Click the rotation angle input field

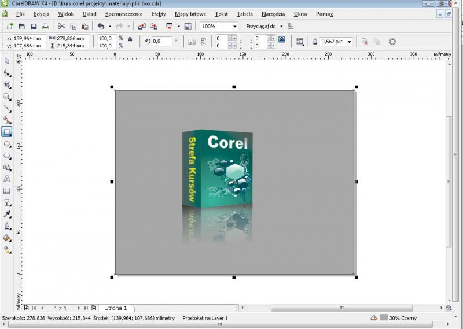coord(163,42)
